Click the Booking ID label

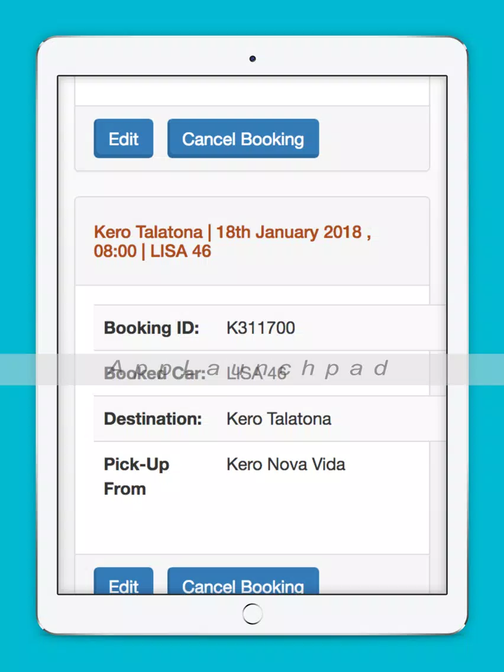[x=151, y=328]
